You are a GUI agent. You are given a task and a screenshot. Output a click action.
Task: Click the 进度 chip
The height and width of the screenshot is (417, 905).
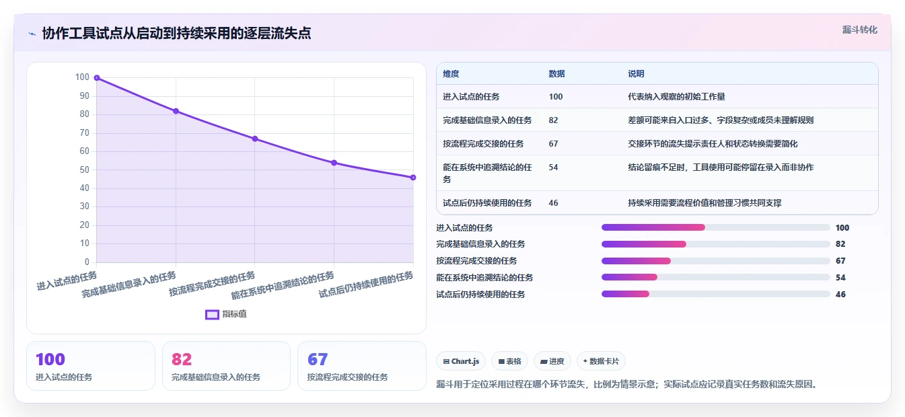coord(552,361)
